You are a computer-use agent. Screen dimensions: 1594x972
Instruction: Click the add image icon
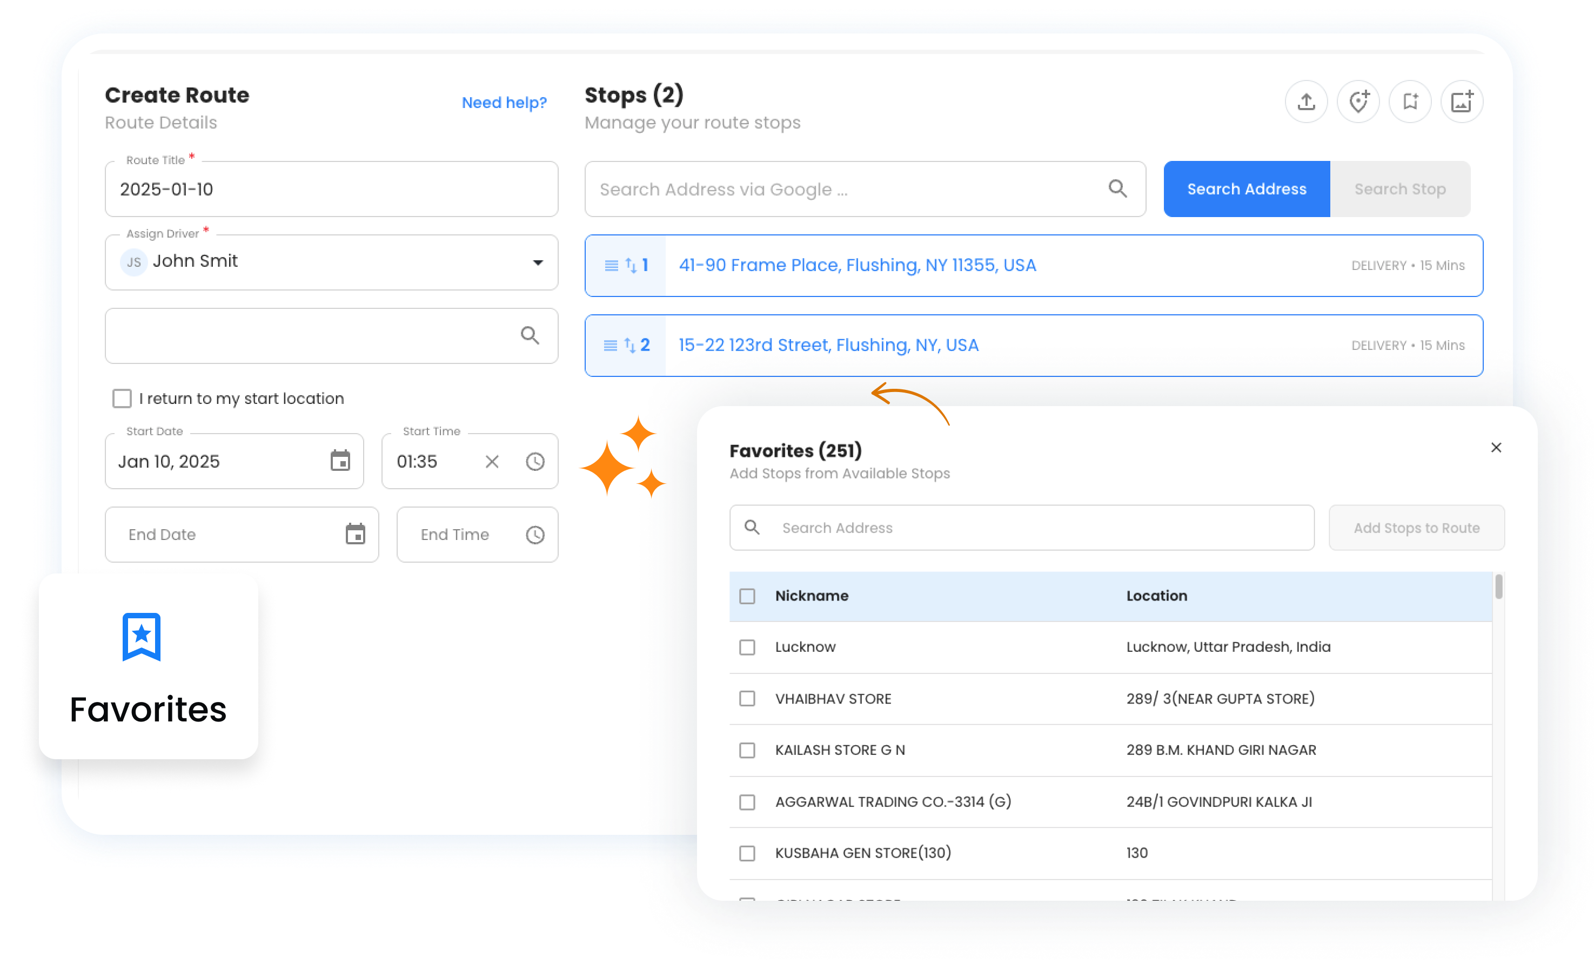point(1462,102)
